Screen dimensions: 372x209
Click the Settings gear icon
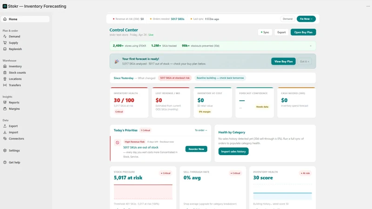5,150
